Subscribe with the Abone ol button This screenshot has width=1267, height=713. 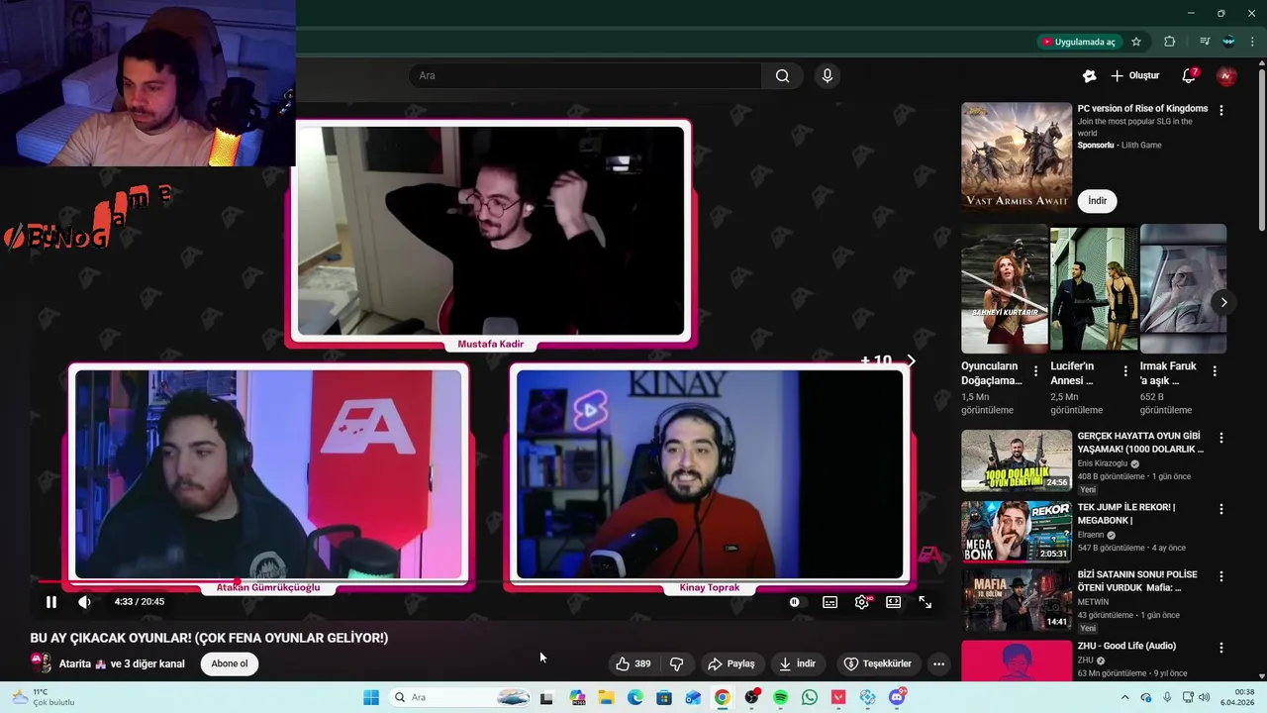click(230, 663)
